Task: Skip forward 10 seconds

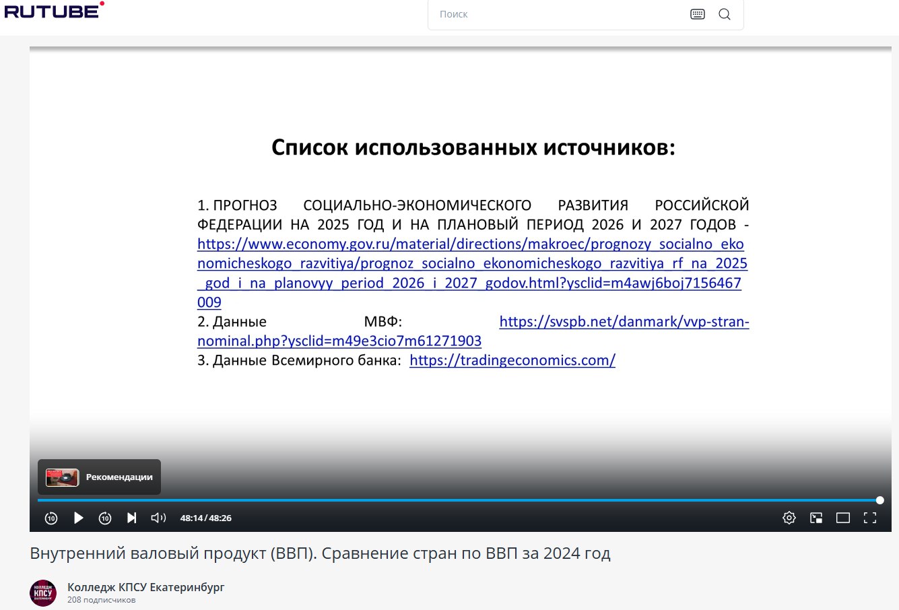Action: [105, 518]
